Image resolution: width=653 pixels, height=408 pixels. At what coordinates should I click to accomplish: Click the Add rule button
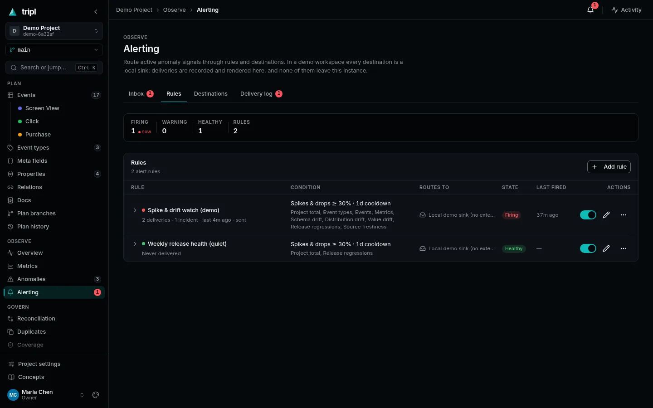609,167
